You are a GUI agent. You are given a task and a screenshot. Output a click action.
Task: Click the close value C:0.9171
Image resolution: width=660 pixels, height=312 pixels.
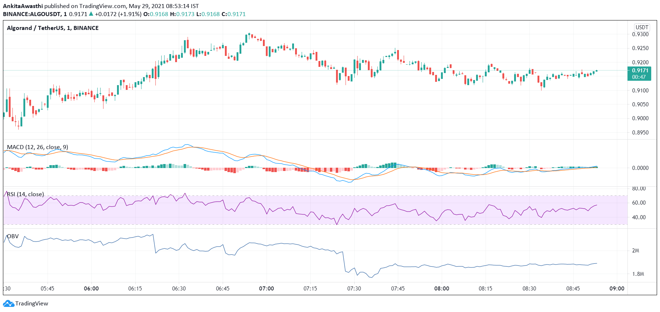(x=234, y=14)
